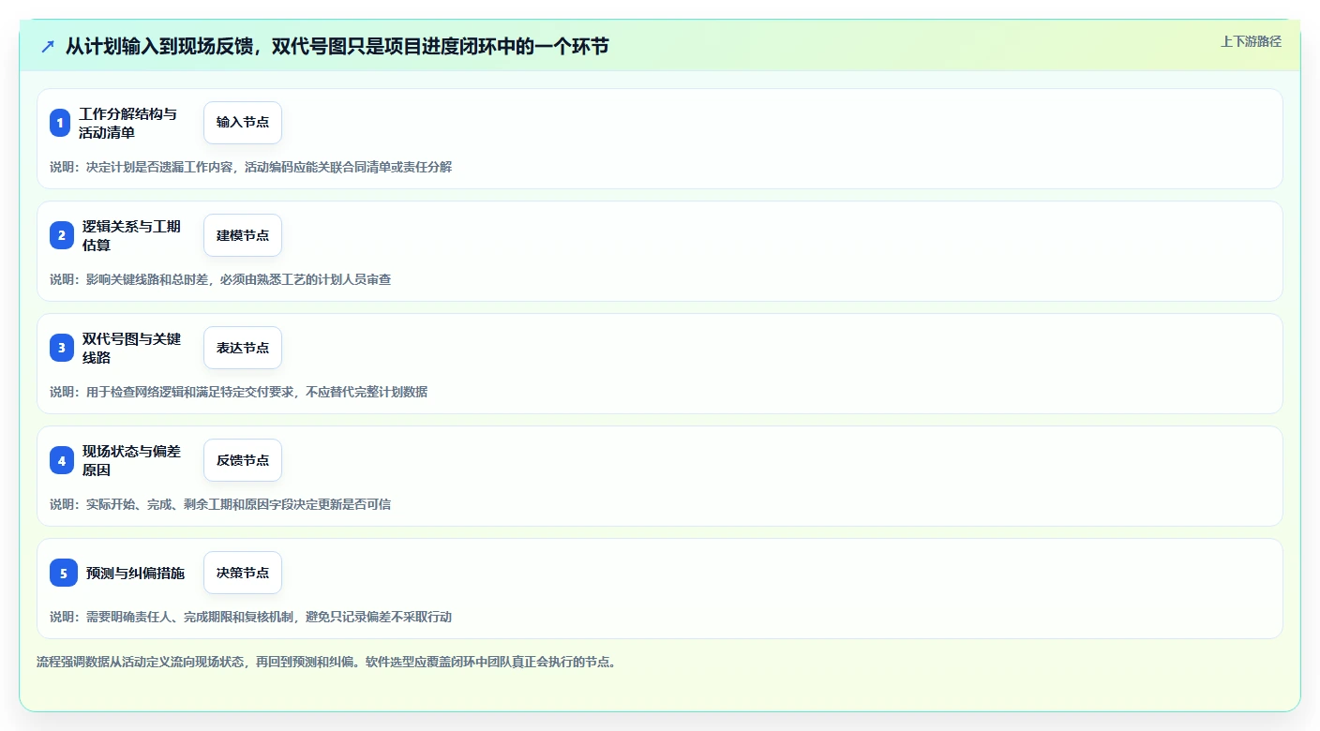
Task: Click the heading starting with 从计划输入到现场反馈
Action: [x=337, y=46]
